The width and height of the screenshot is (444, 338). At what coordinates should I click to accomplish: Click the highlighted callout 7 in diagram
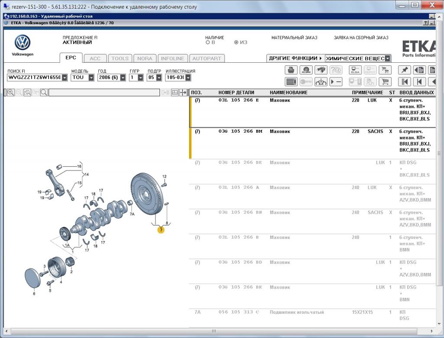click(161, 230)
